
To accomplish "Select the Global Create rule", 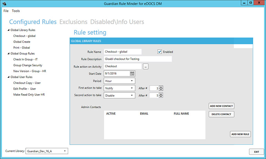I will pos(22,42).
